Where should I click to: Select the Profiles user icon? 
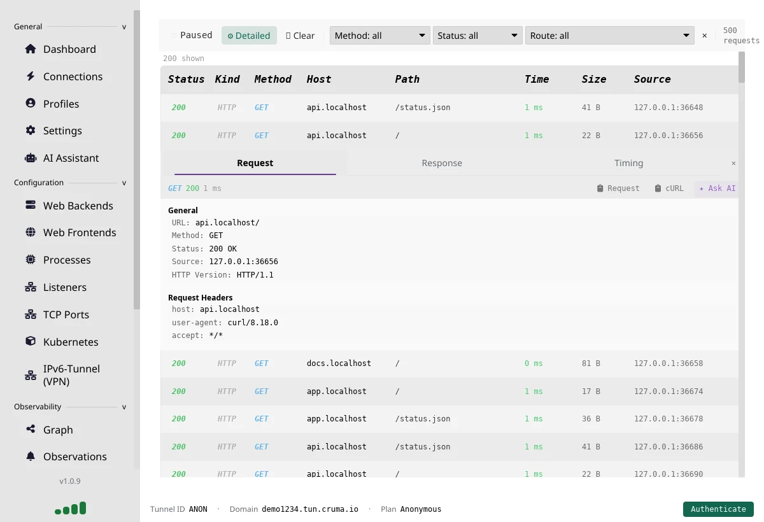pos(30,103)
